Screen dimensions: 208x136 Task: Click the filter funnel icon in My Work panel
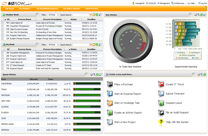[x=91, y=45]
